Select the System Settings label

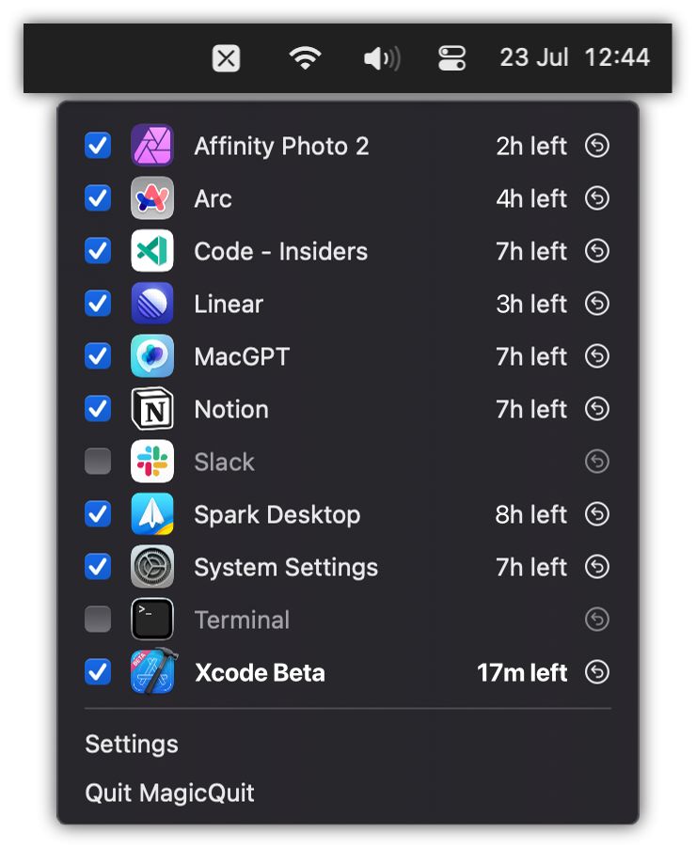point(286,568)
